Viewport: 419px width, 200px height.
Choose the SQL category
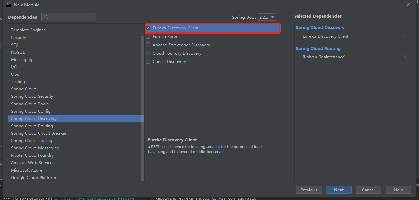point(76,45)
